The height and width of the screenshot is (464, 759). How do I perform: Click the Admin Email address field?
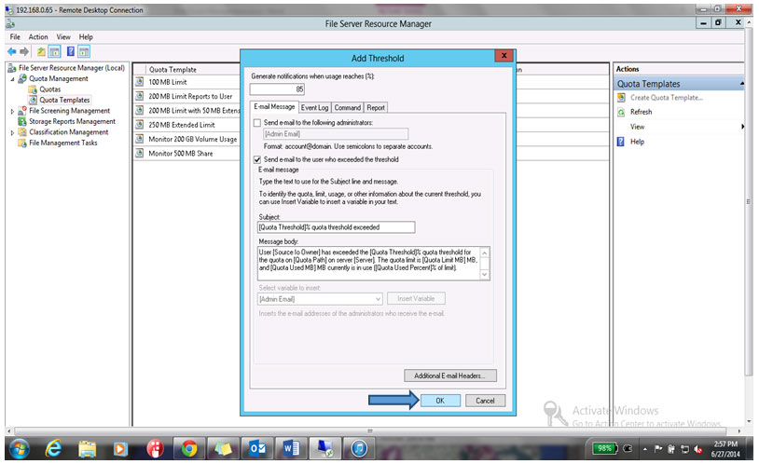click(x=336, y=134)
